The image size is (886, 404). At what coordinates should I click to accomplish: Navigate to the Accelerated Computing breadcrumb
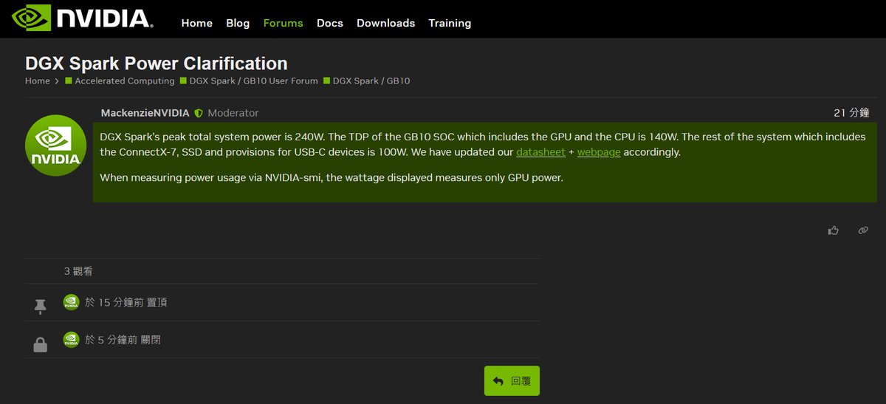pyautogui.click(x=124, y=81)
